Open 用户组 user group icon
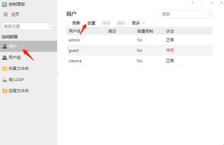 pos(5,58)
